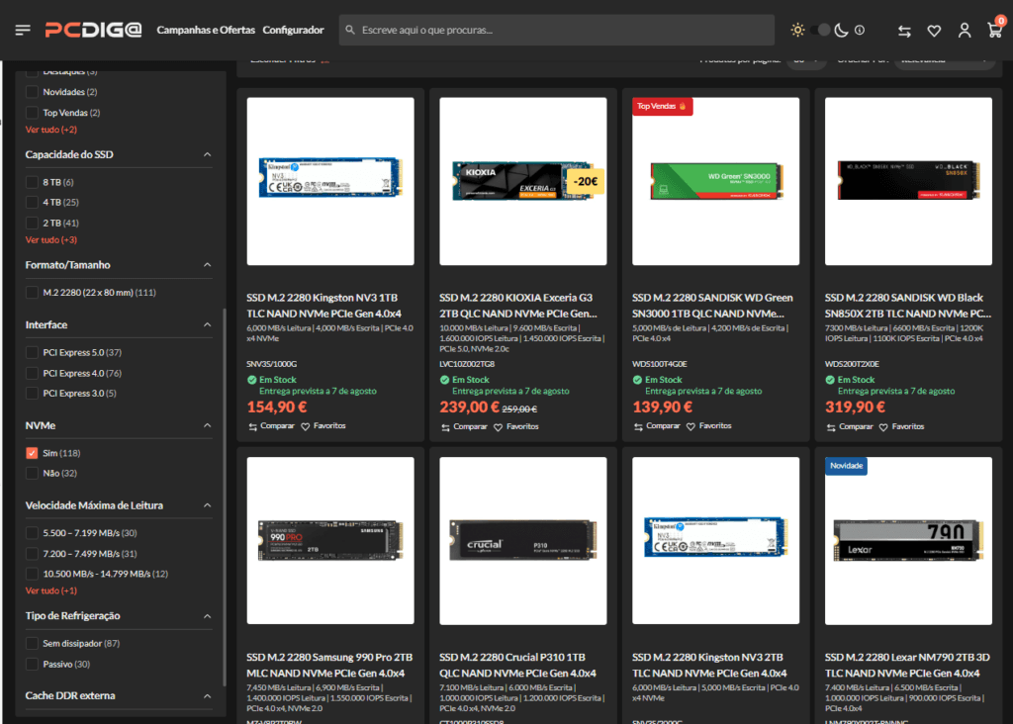Select the dark mode moon icon

[841, 30]
